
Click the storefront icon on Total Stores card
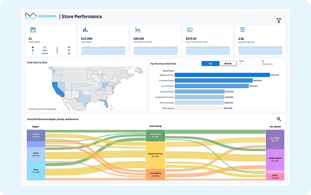click(x=33, y=30)
